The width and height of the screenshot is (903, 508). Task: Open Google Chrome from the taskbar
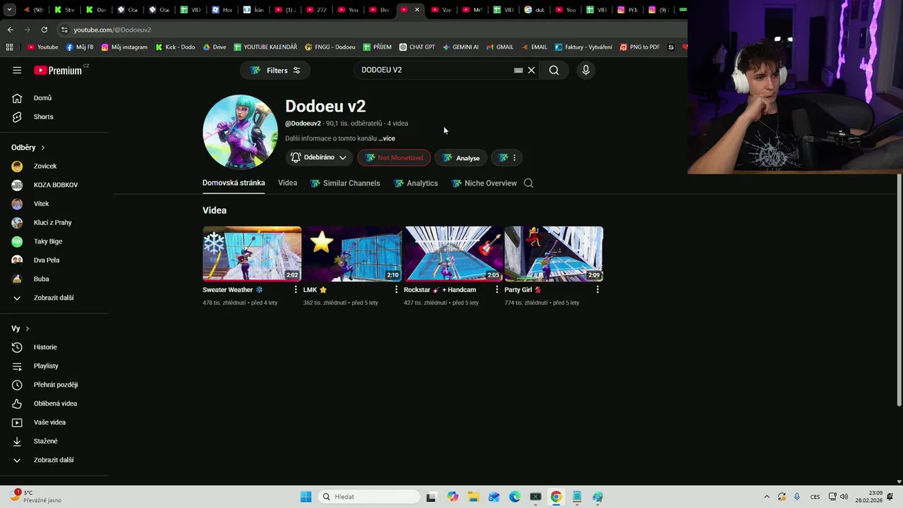pos(556,497)
